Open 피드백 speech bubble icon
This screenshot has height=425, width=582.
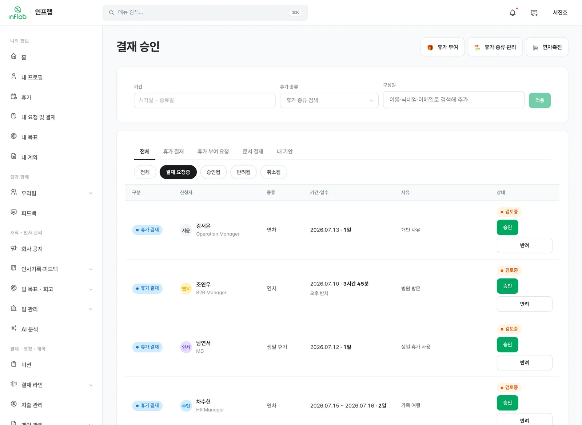14,212
